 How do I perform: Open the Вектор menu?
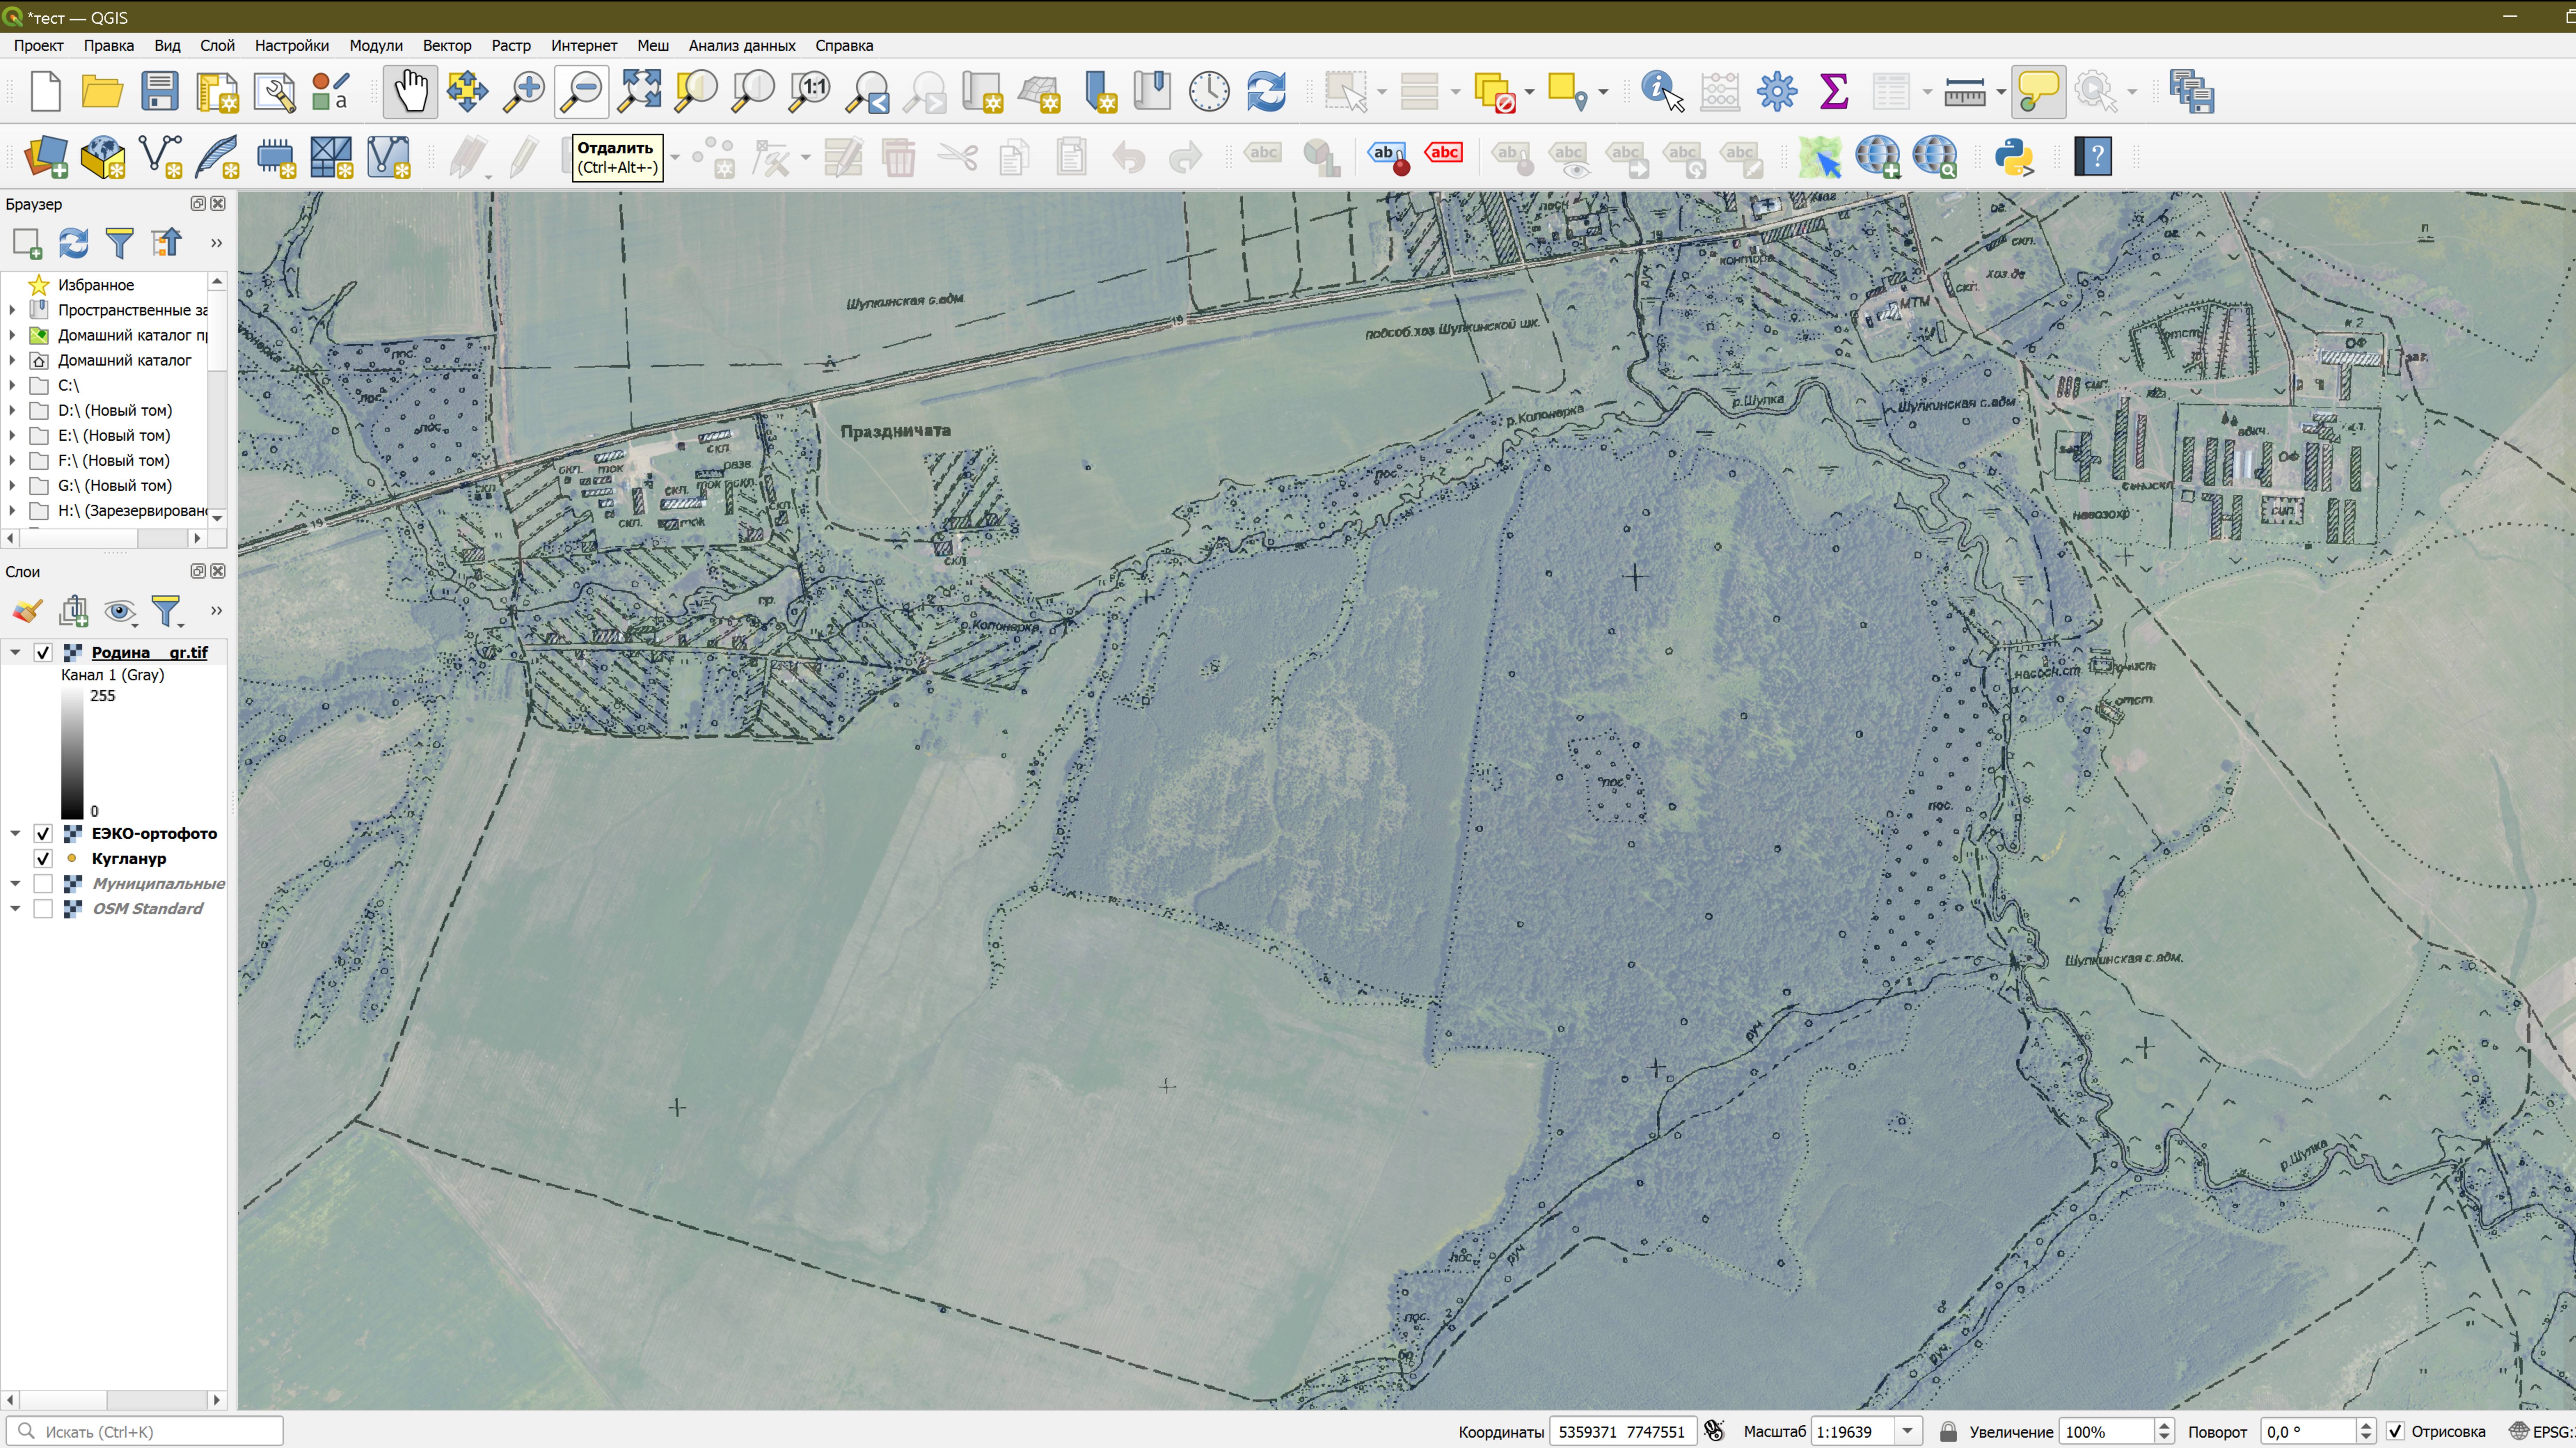[x=447, y=45]
